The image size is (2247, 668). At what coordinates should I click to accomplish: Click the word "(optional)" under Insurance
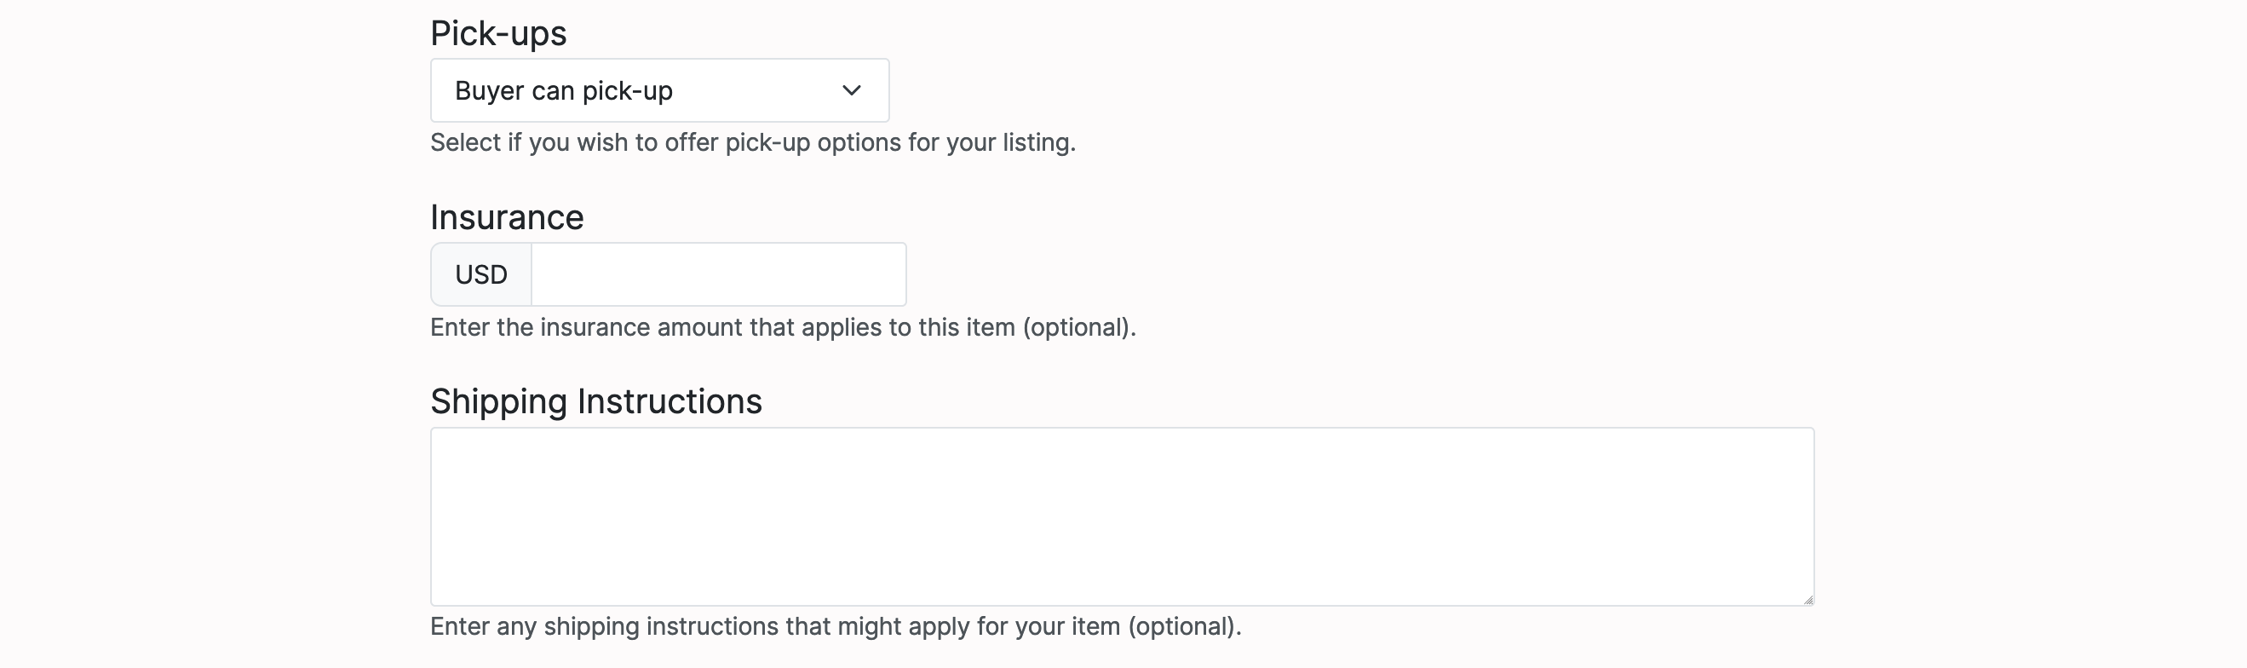coord(1078,327)
